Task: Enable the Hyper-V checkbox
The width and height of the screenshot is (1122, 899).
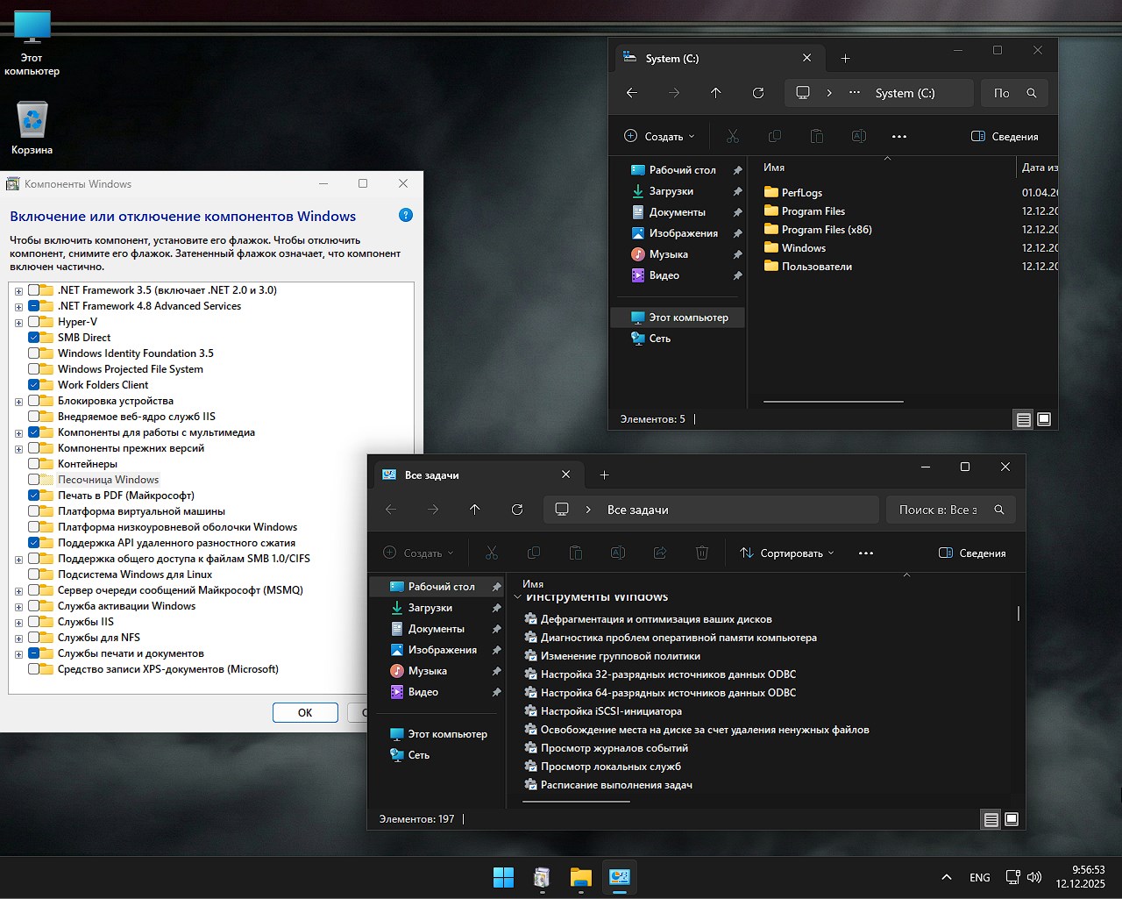Action: tap(34, 322)
